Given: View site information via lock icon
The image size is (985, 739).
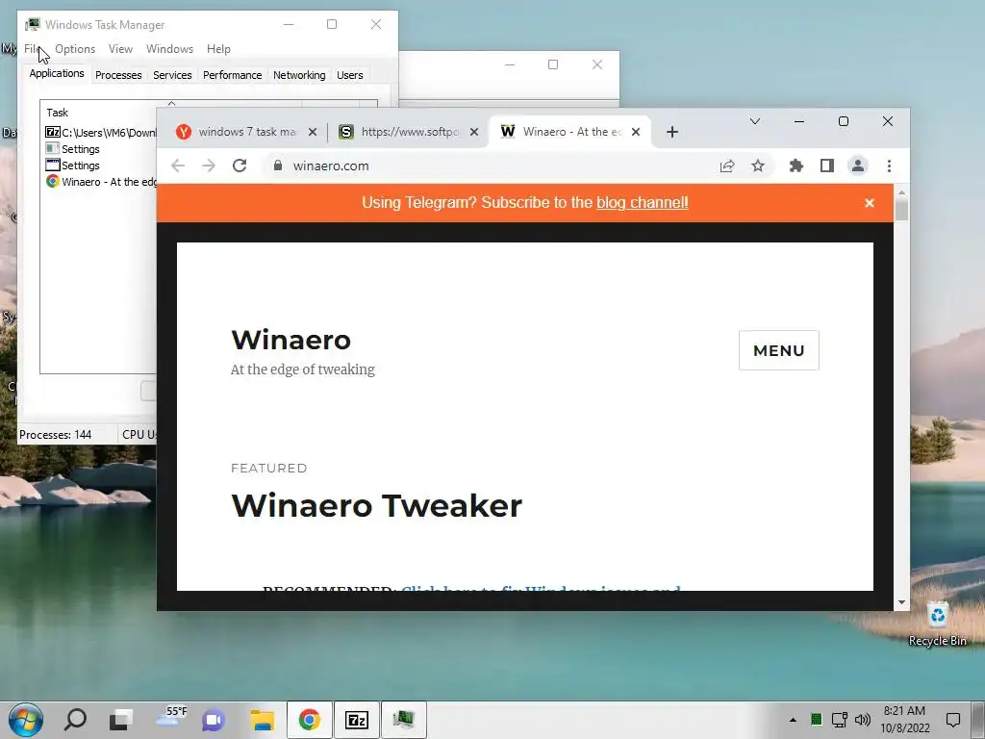Looking at the screenshot, I should pyautogui.click(x=277, y=166).
